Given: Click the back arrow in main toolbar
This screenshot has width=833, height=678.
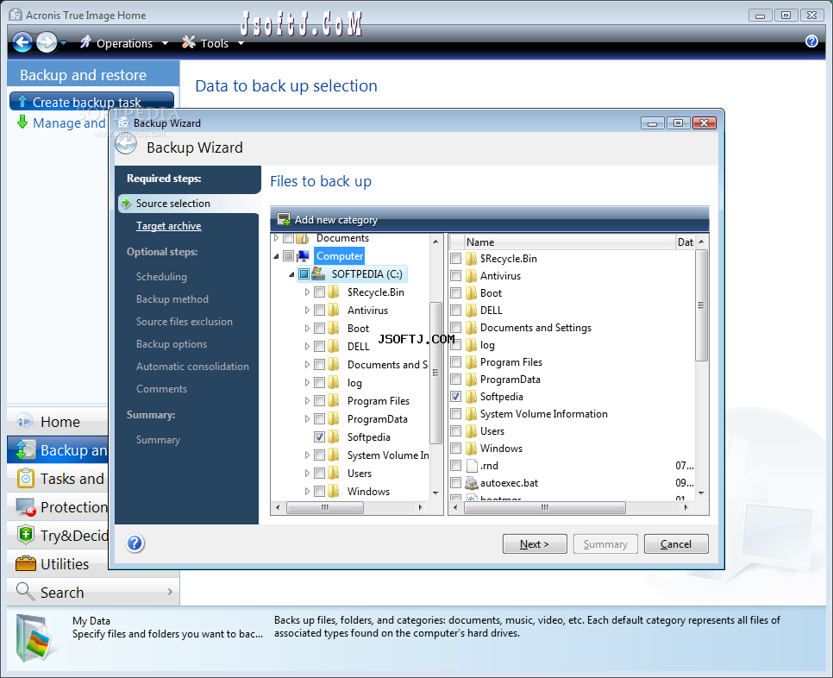Looking at the screenshot, I should (22, 42).
